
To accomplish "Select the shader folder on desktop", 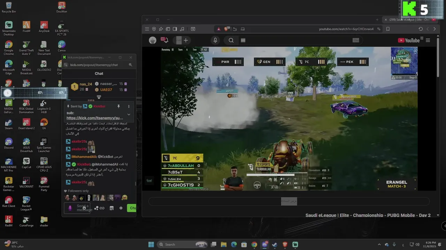I will [x=44, y=221].
